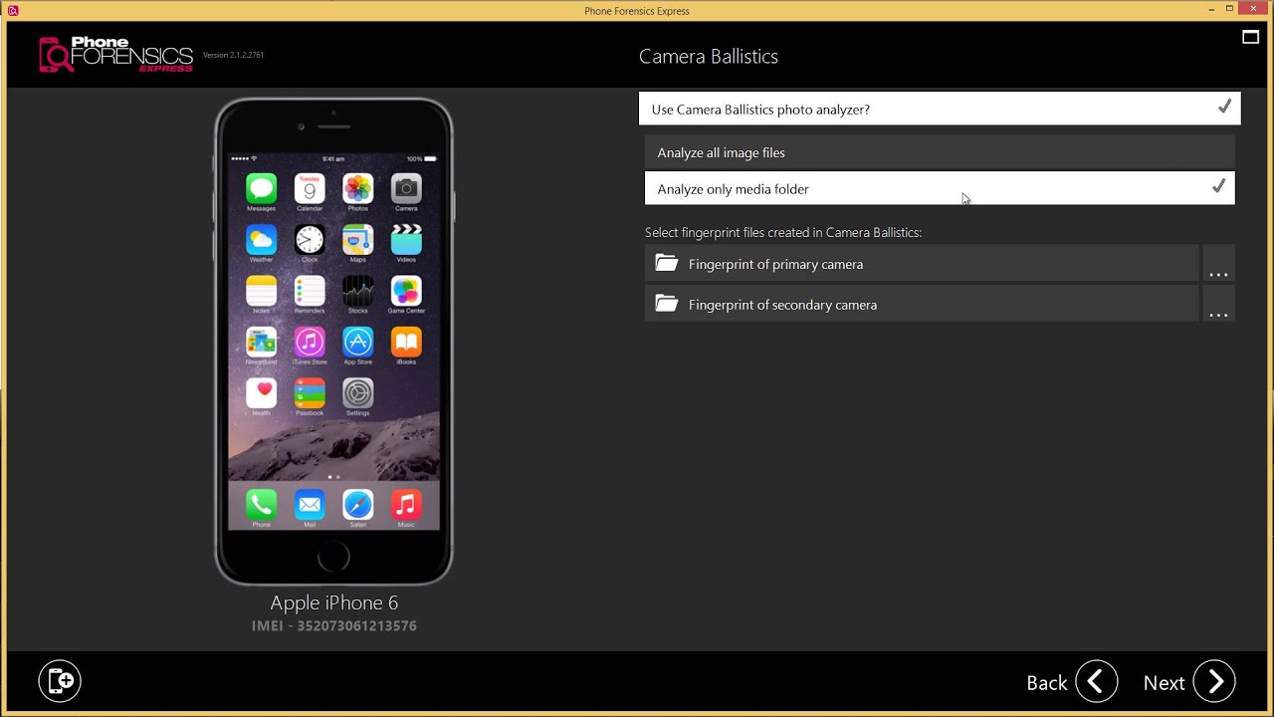Click the Messages app icon on phone image

pyautogui.click(x=261, y=188)
